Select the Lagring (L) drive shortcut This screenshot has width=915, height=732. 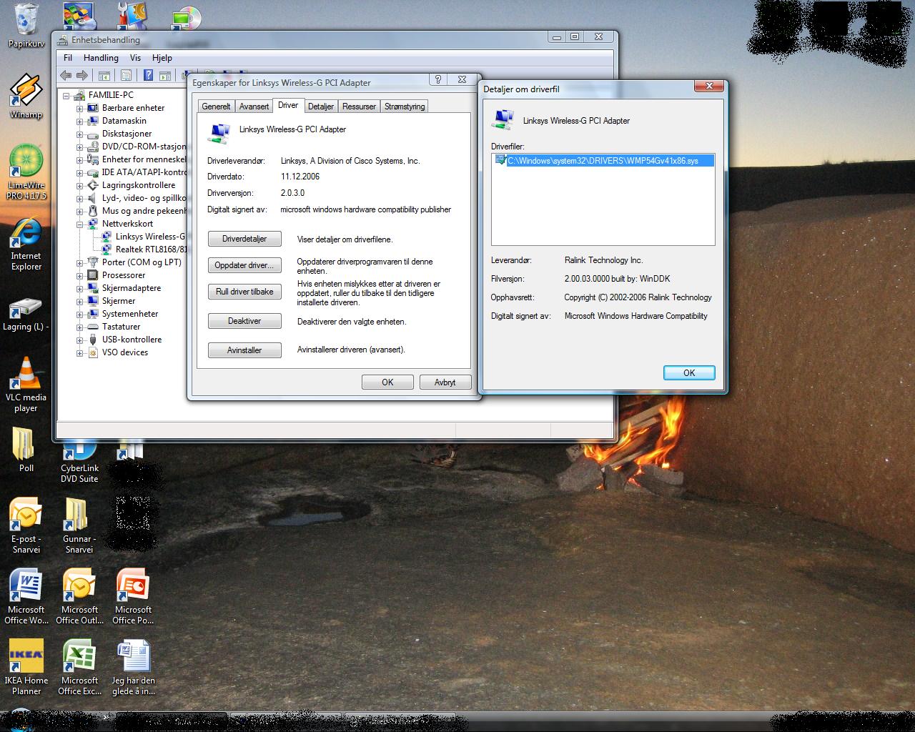[x=26, y=315]
